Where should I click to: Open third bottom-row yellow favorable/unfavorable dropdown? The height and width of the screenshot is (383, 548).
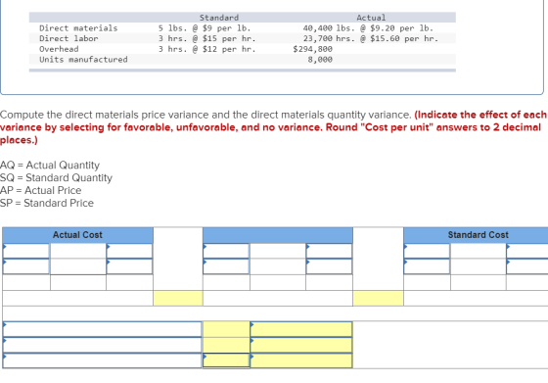tap(301, 360)
